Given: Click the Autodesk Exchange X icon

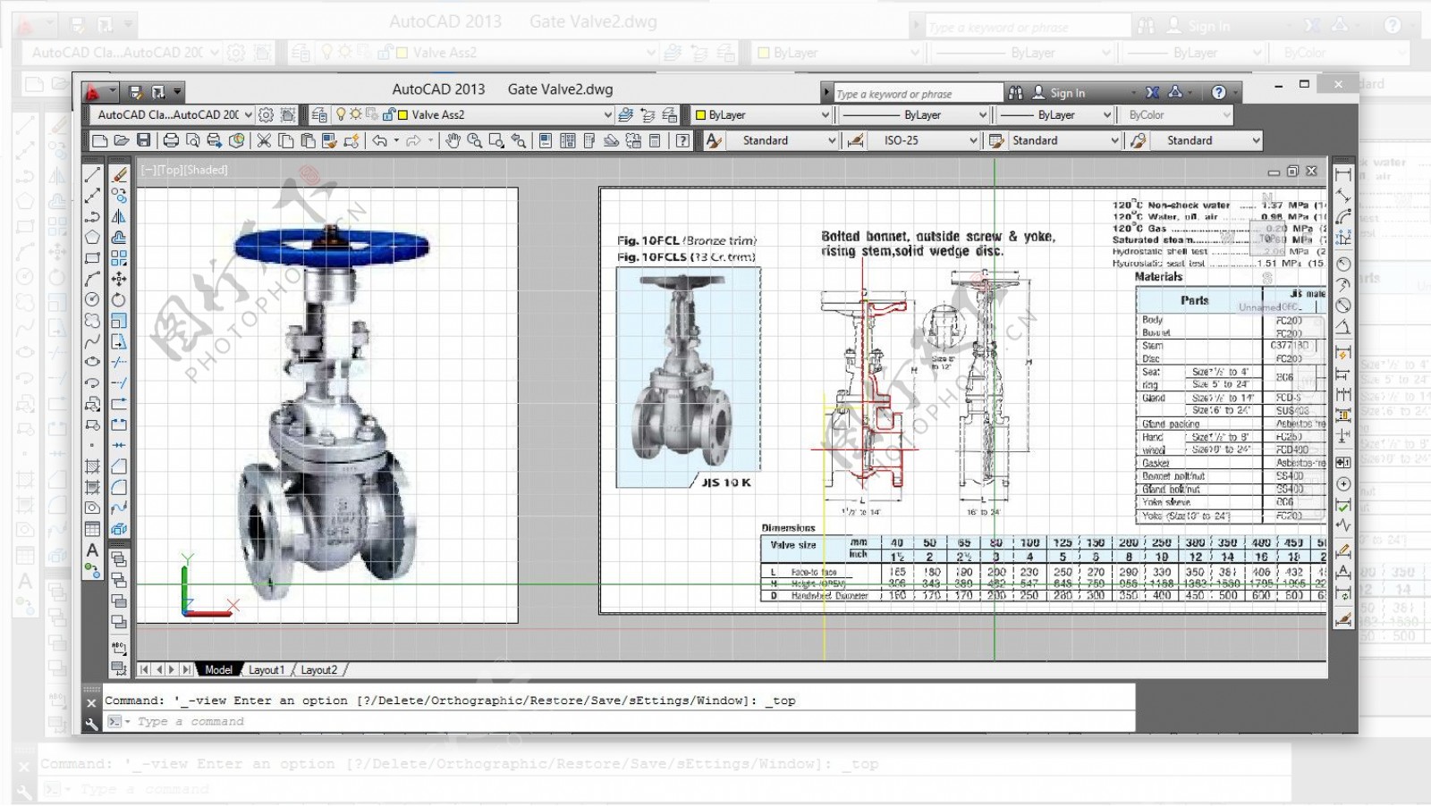Looking at the screenshot, I should coord(1153,92).
